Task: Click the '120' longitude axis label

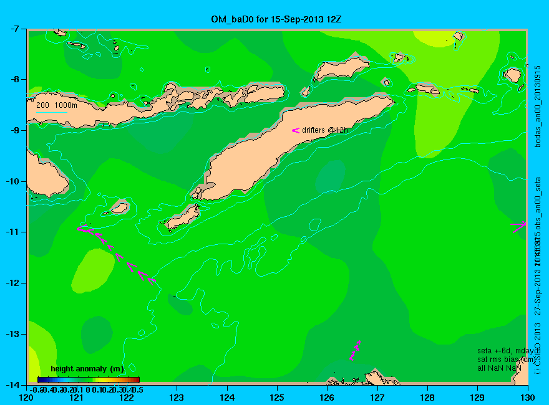Action: pos(26,398)
